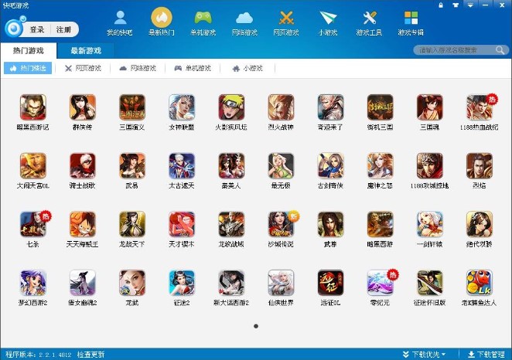The image size is (512, 360).
Task: Open 1188热血战纪 game icon
Action: point(480,107)
